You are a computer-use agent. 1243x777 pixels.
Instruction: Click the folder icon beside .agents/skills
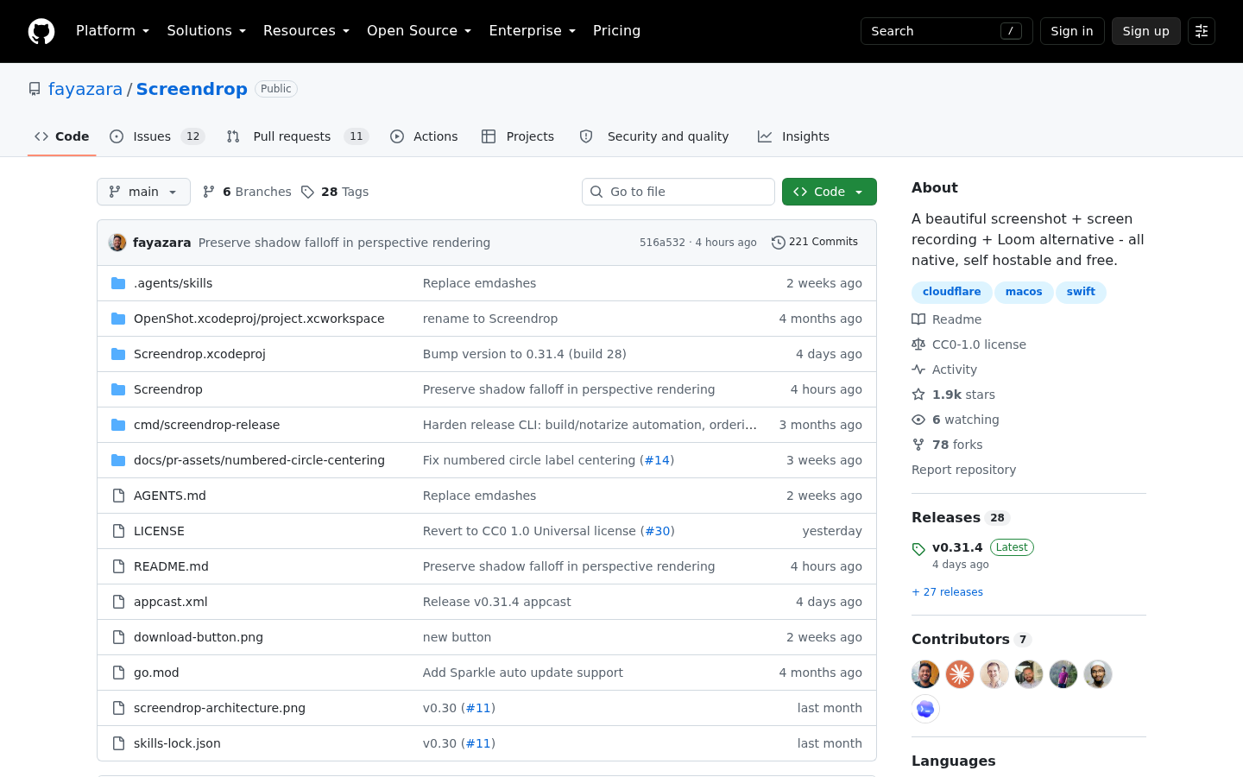(x=118, y=283)
